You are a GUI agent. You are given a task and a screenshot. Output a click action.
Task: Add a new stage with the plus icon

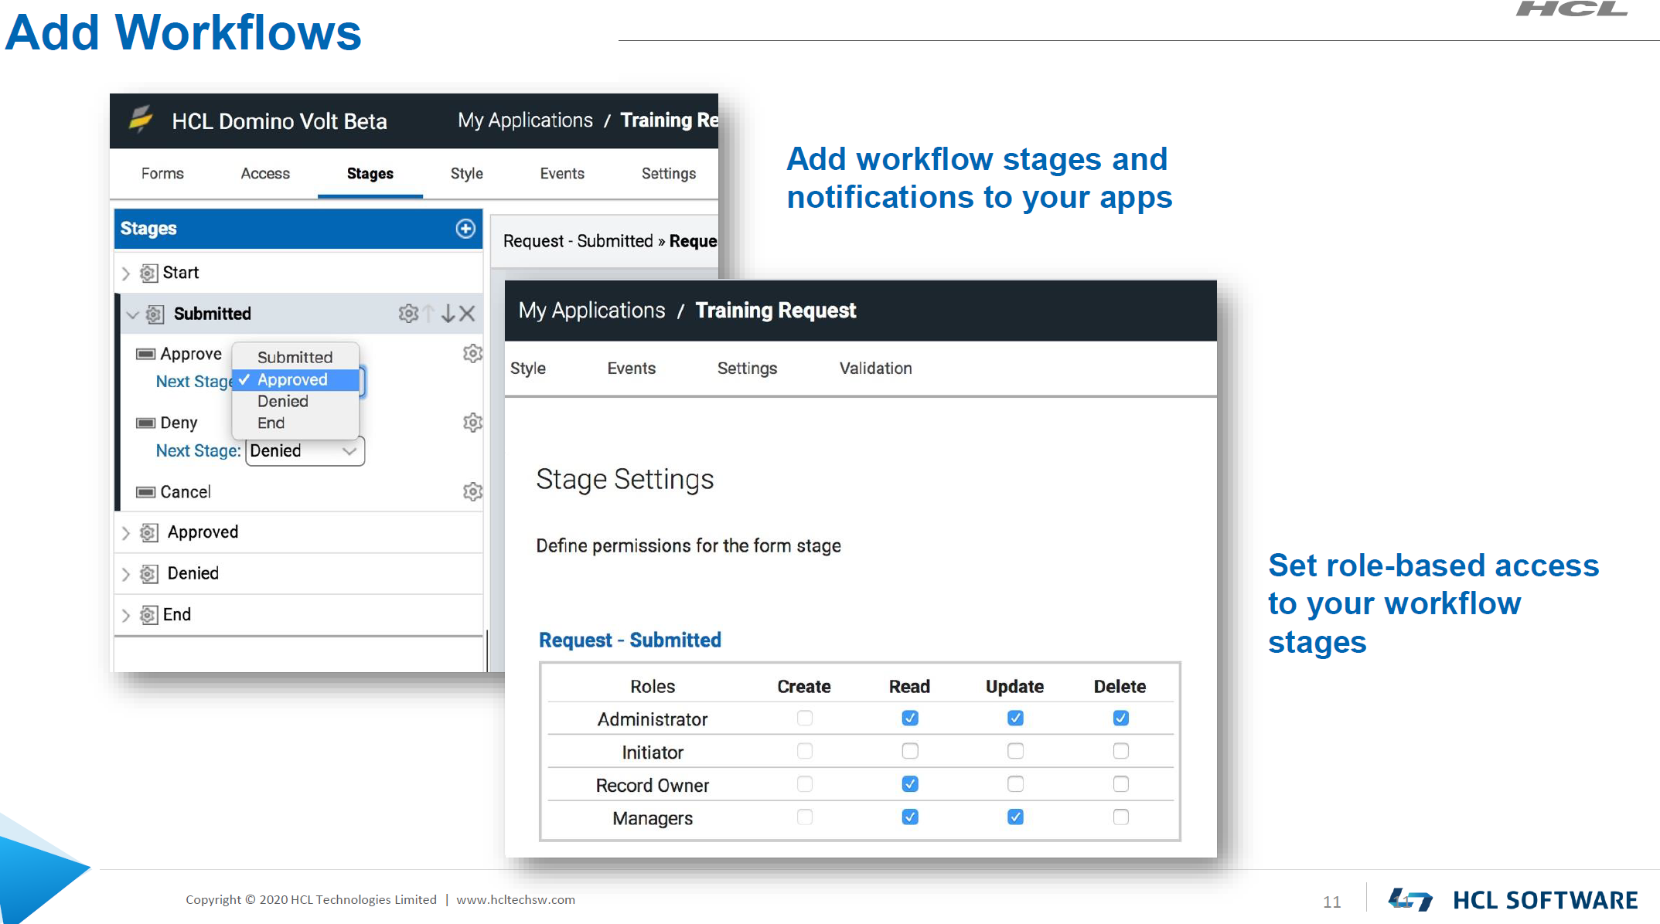click(x=465, y=229)
